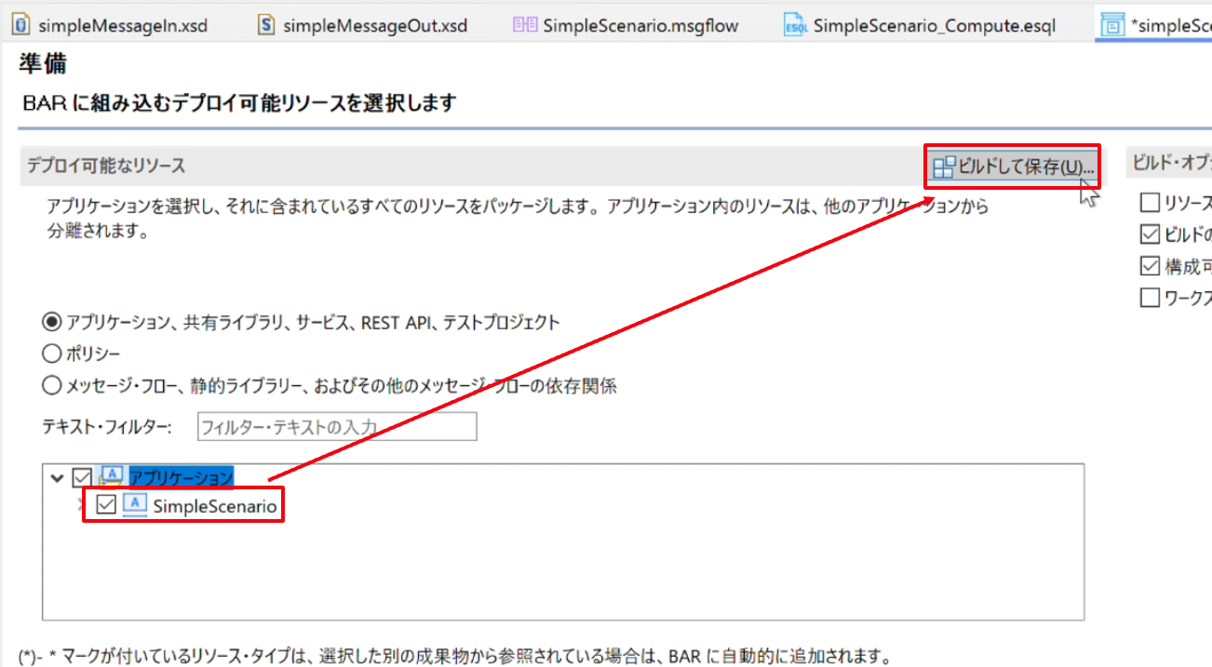Toggle the リソース build option checkbox
Screen dimensions: 1212x667
pyautogui.click(x=1150, y=202)
